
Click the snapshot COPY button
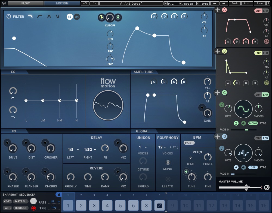7,201
